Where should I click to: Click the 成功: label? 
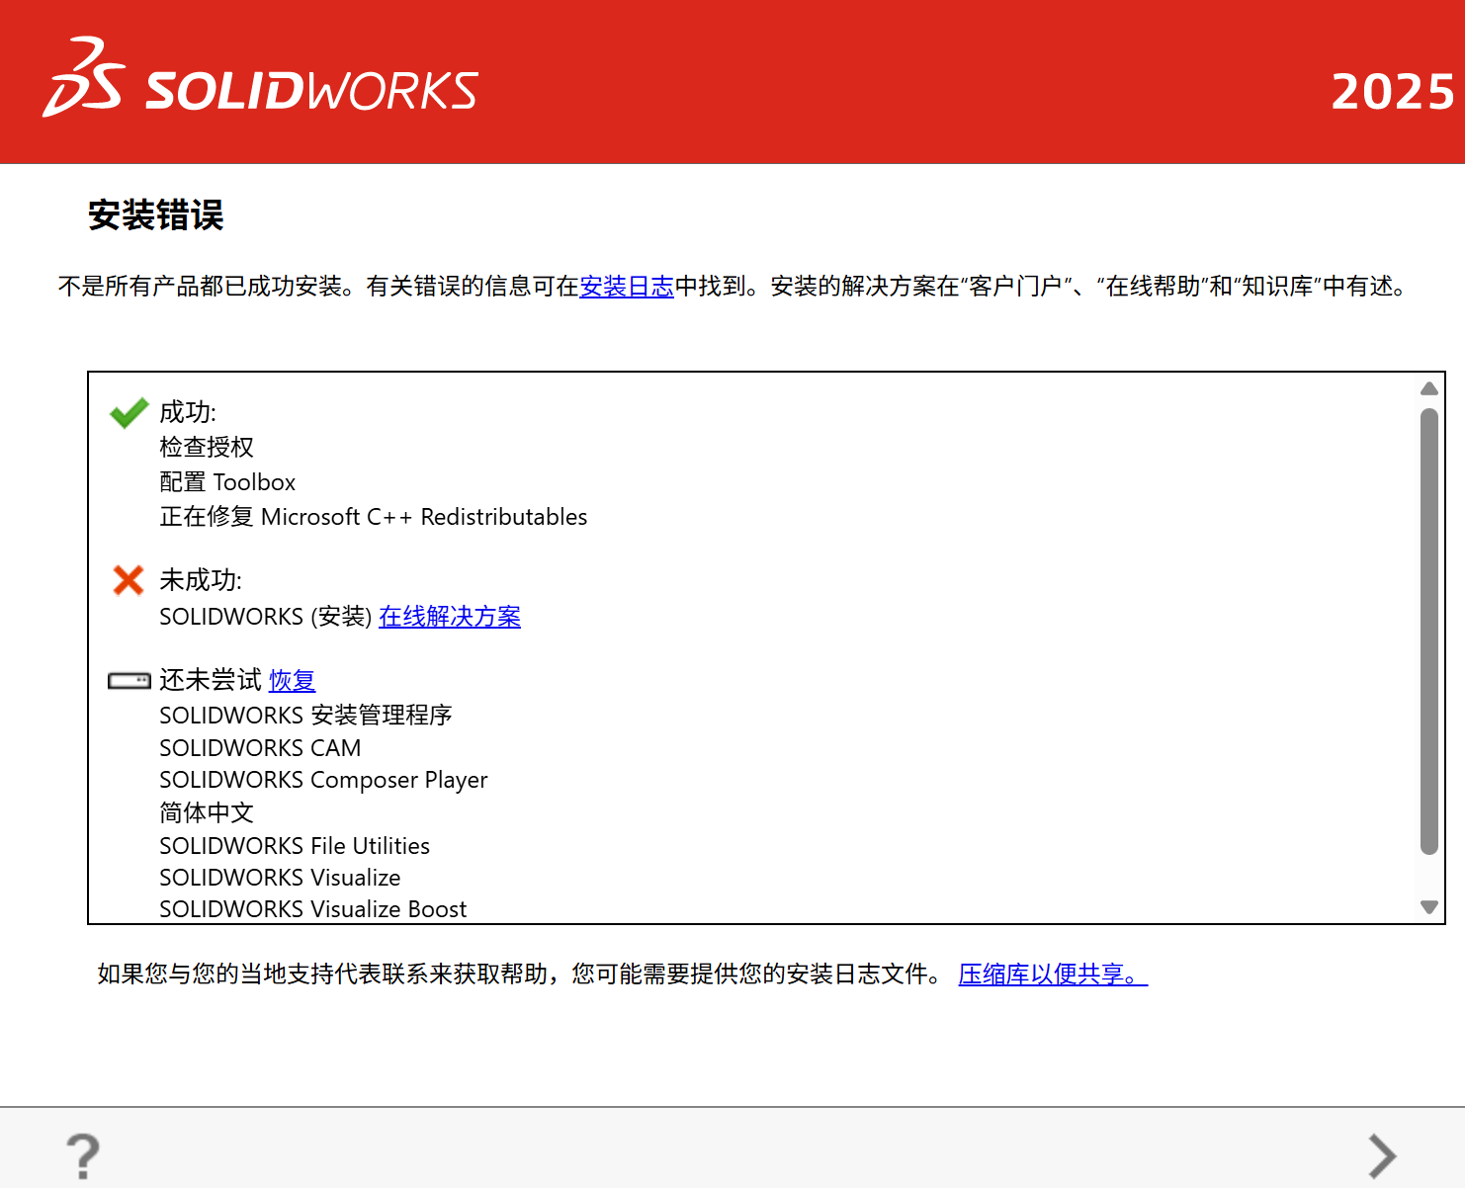188,412
